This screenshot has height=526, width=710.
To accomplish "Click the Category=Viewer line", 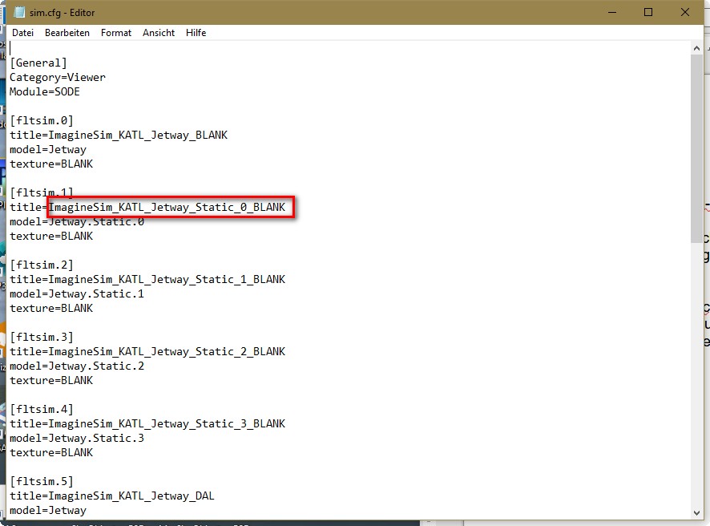I will (x=58, y=77).
